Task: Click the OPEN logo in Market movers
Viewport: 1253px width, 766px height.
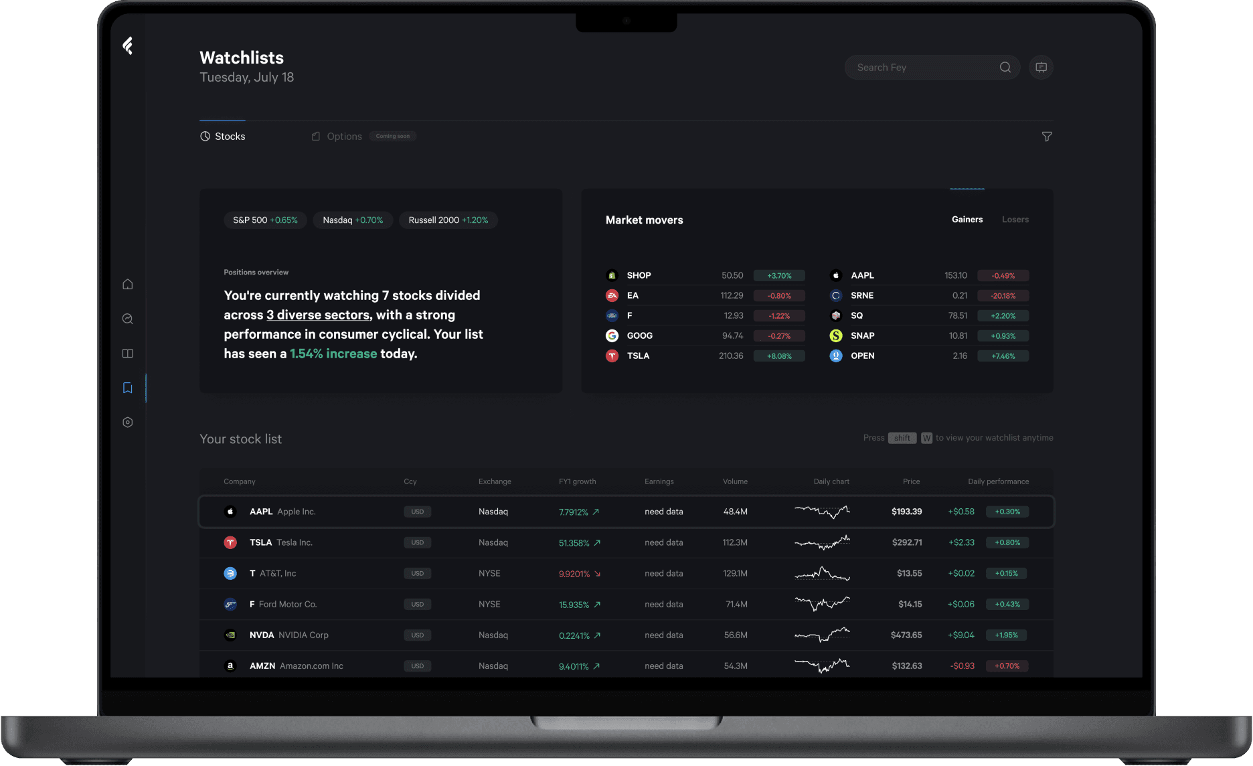Action: tap(836, 356)
